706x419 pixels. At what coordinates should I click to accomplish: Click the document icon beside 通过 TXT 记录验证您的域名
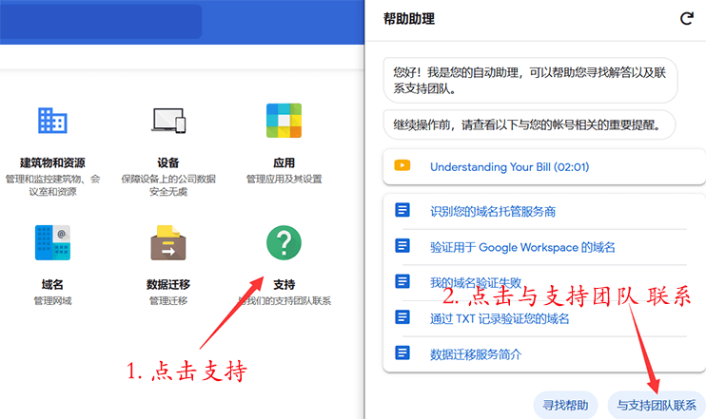pyautogui.click(x=402, y=317)
